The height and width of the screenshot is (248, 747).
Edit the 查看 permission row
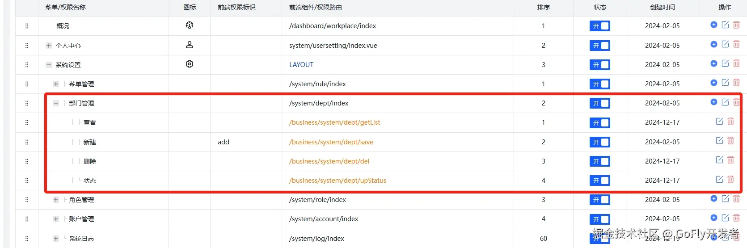719,122
